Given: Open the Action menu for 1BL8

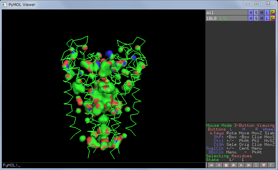Looking at the screenshot, I should pos(251,18).
